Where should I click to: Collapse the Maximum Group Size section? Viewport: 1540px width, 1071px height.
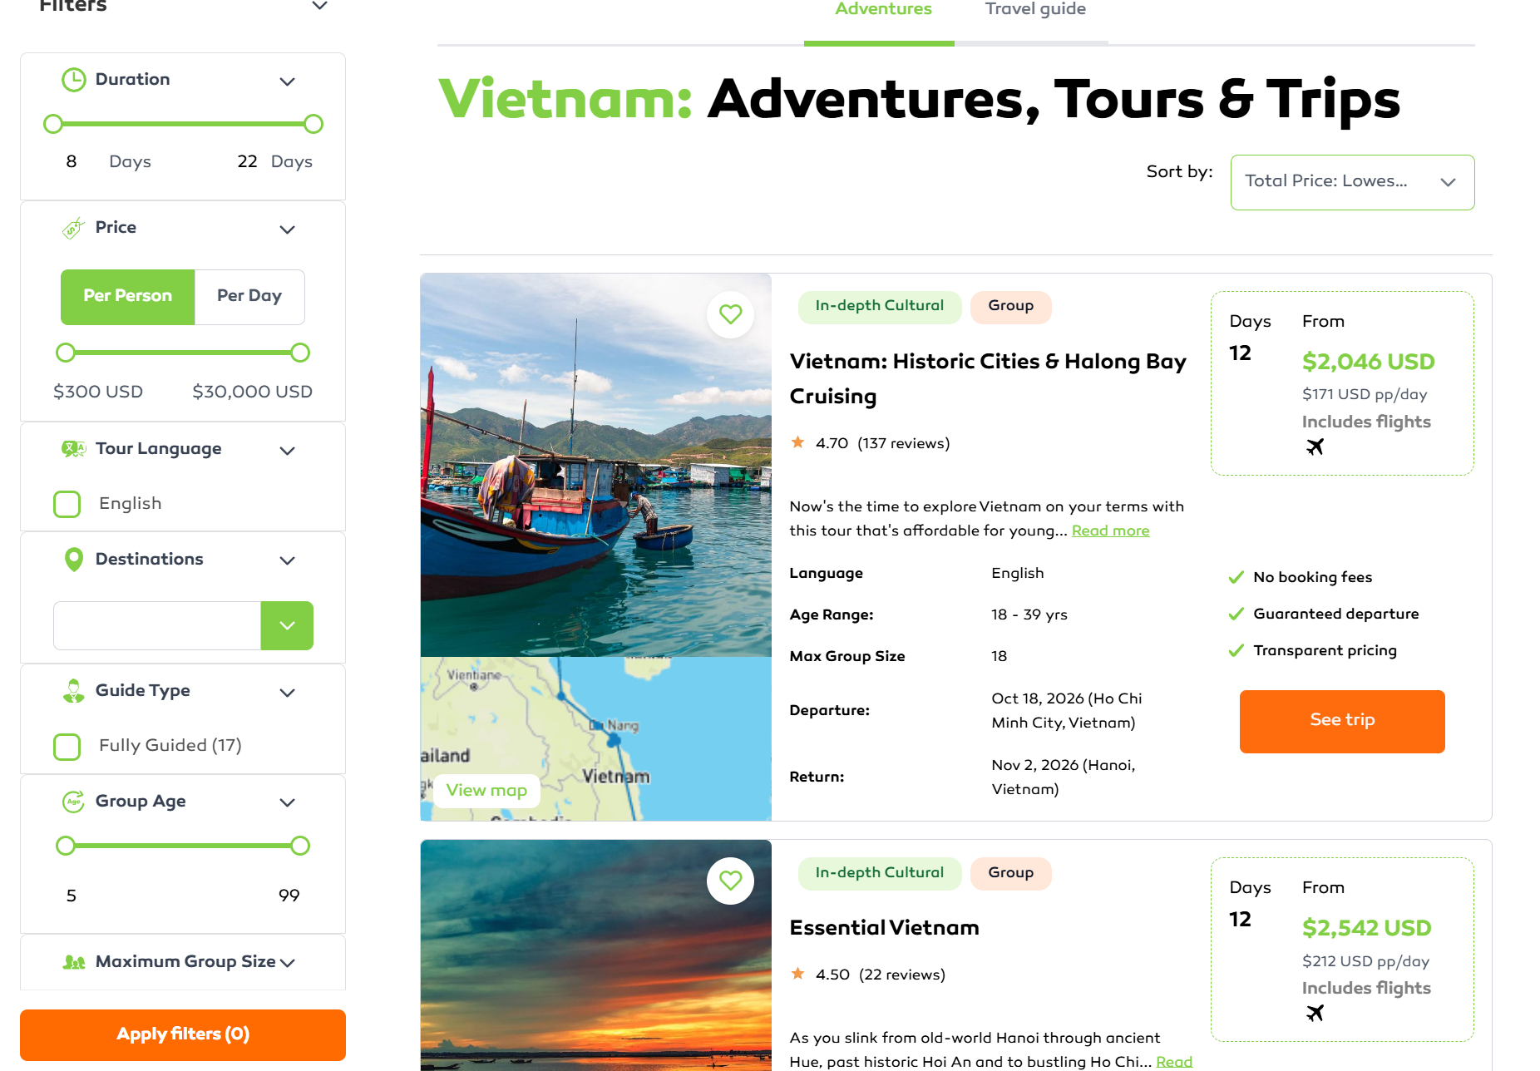click(288, 963)
